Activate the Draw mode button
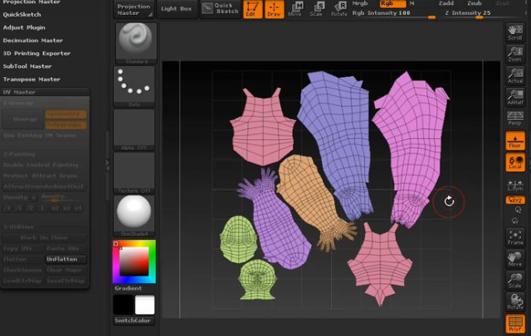This screenshot has height=336, width=531. [274, 9]
